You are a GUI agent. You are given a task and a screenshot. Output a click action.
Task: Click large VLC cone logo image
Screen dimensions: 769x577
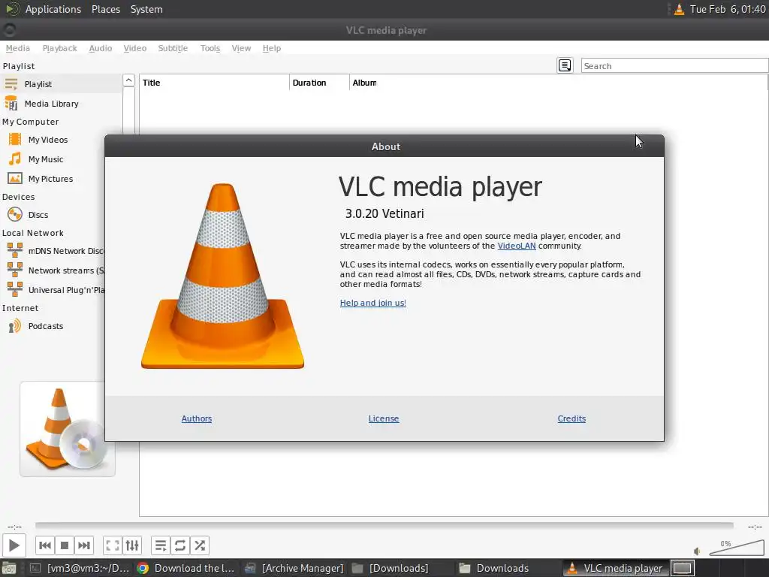pos(222,276)
